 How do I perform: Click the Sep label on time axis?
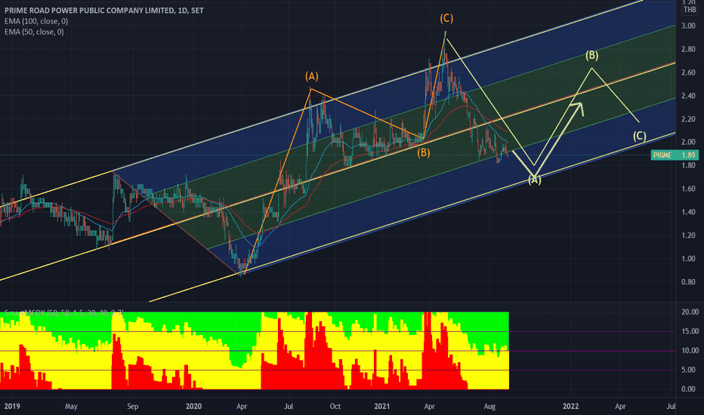tap(132, 407)
